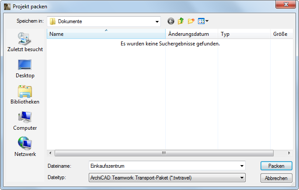Screen dimensions: 299x190
Task: Open Bibliotheken in the places bar
Action: pyautogui.click(x=25, y=95)
